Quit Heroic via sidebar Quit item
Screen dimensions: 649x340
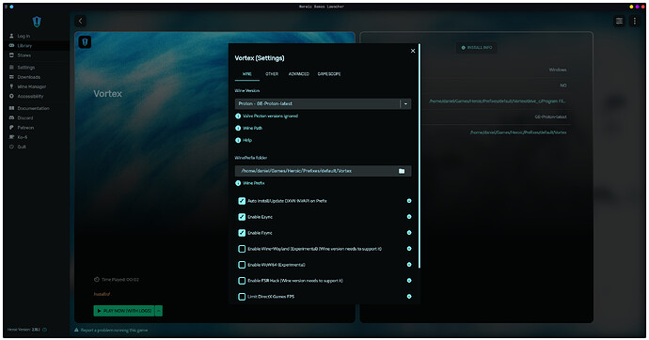coord(17,147)
